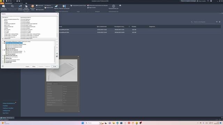Viewport: 223px width, 125px height.
Task: Collapse the Библиотеки материалов node
Action: click(x=3, y=50)
